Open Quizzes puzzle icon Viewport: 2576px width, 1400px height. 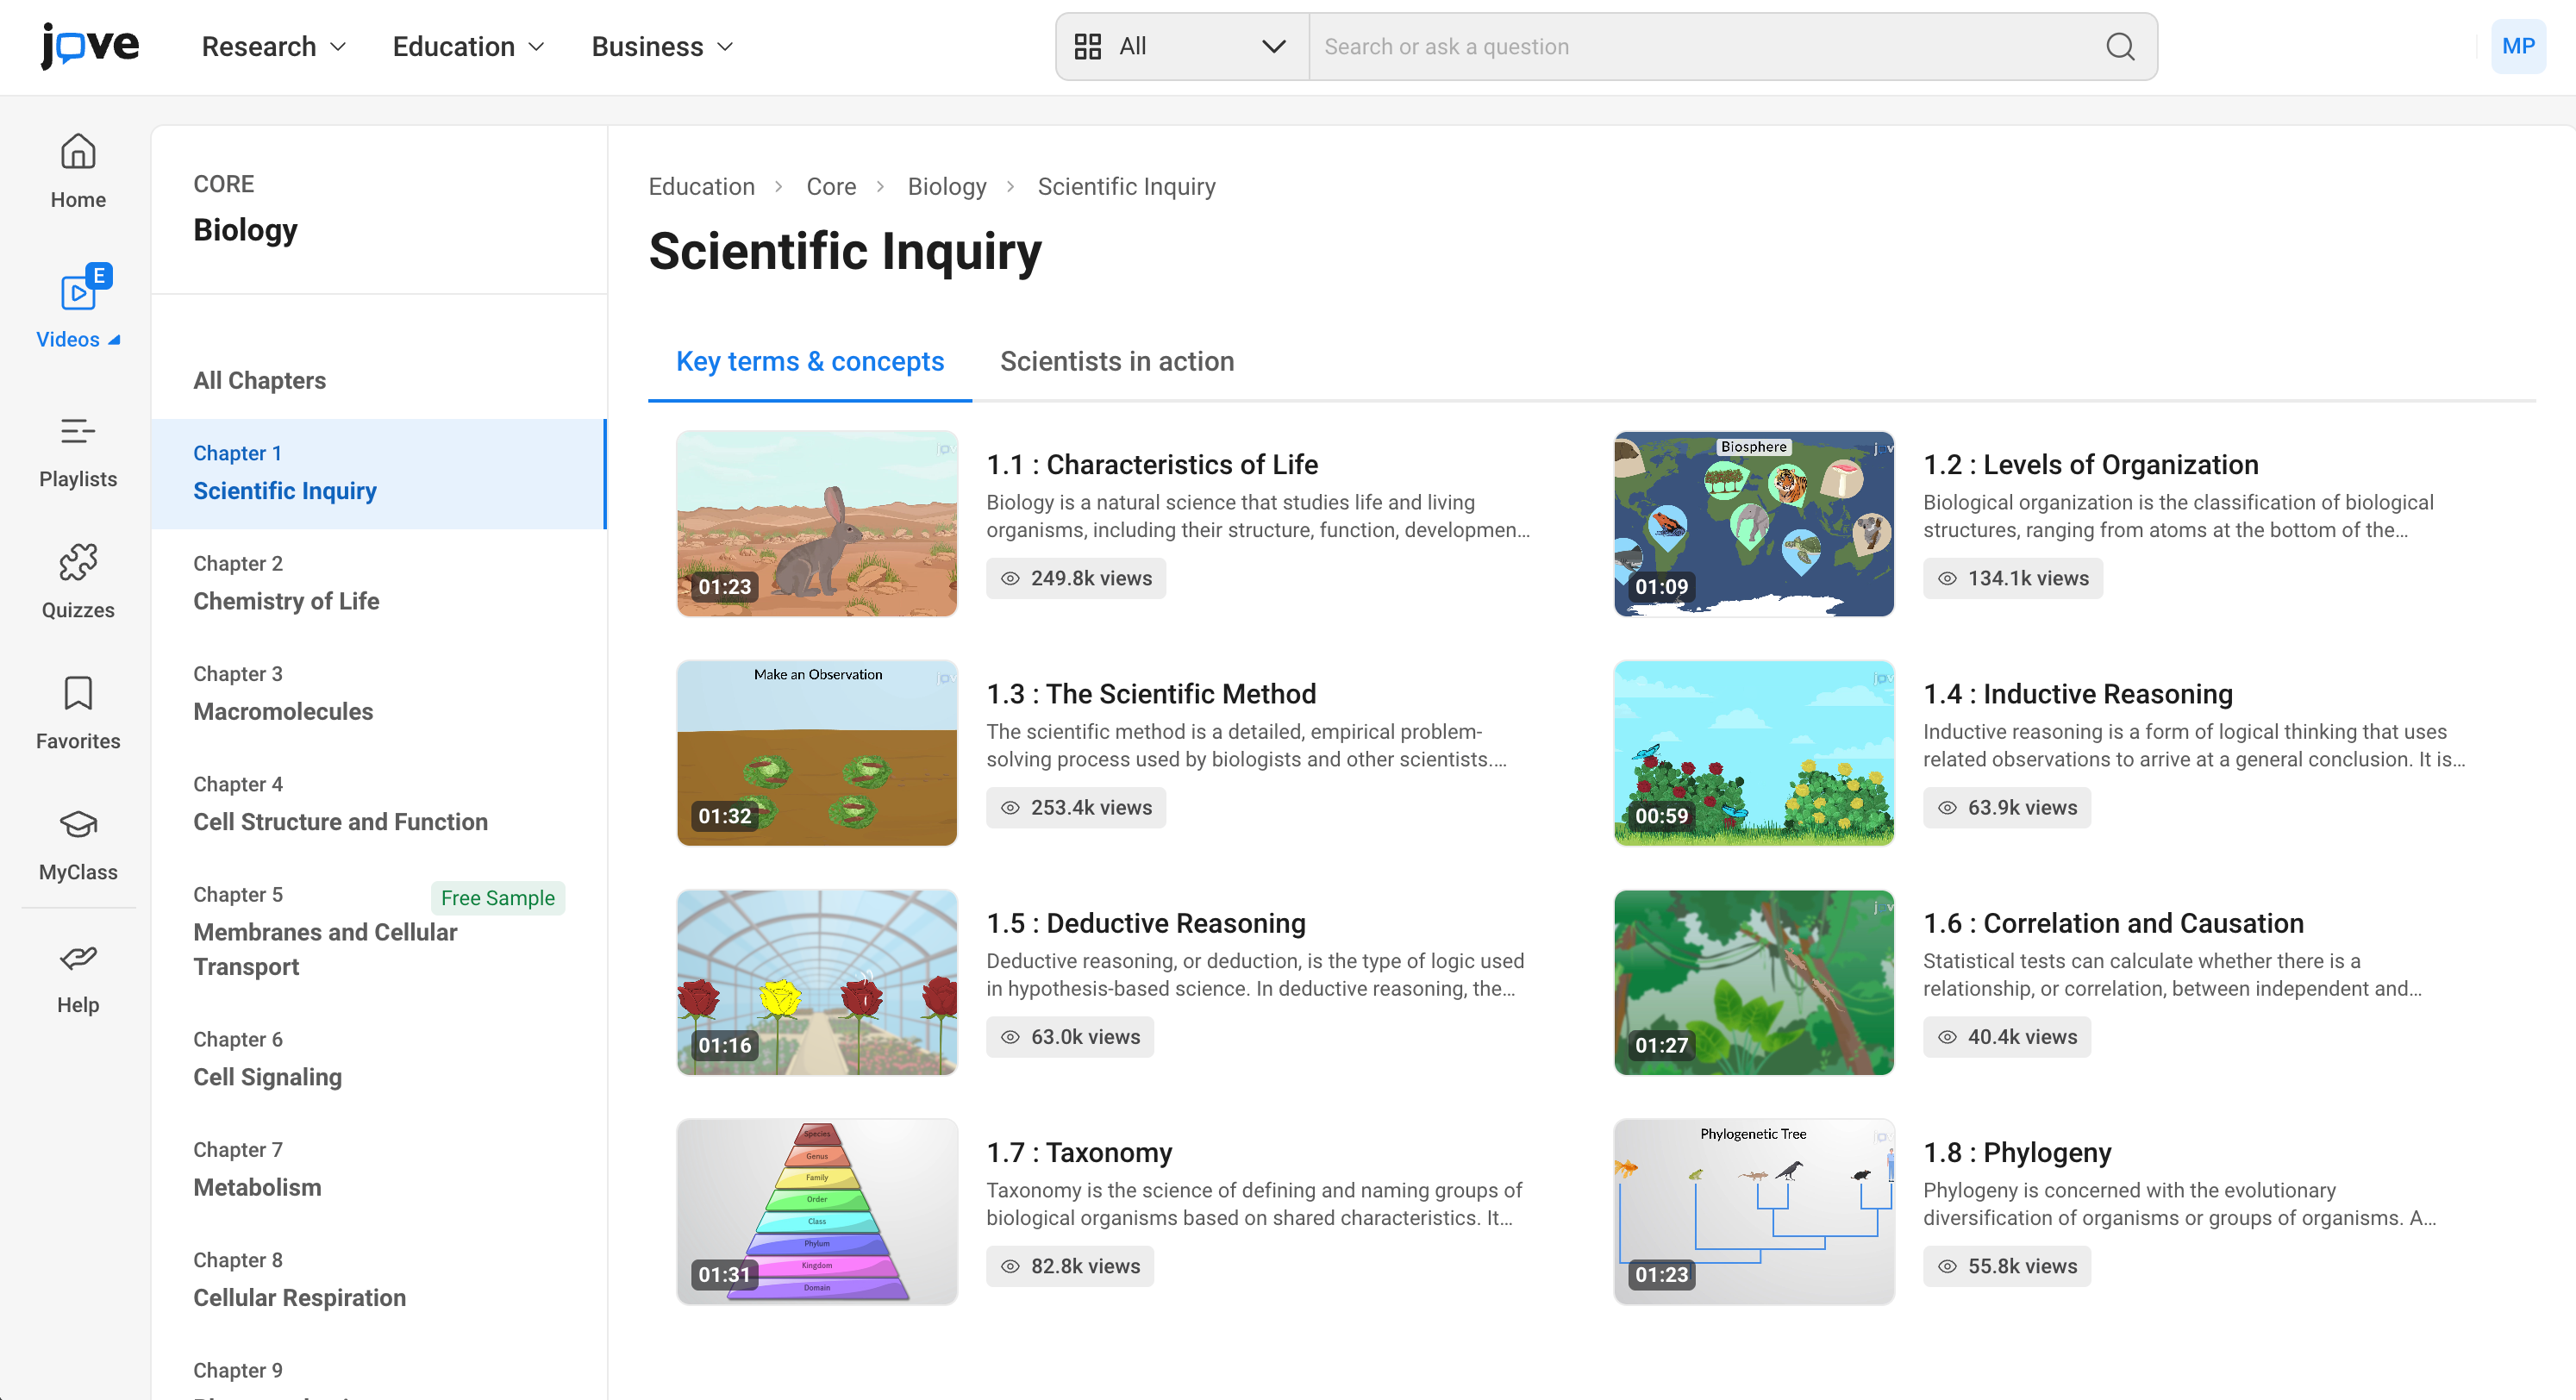(78, 562)
